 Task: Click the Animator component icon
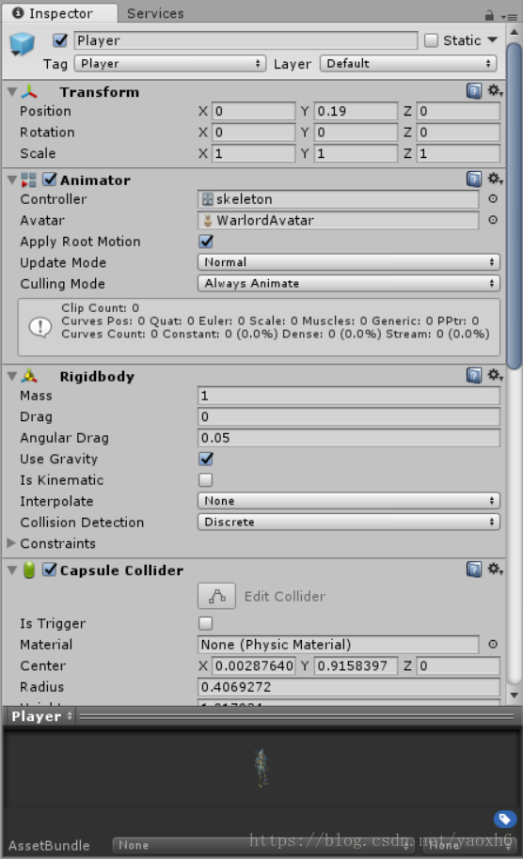(x=28, y=180)
